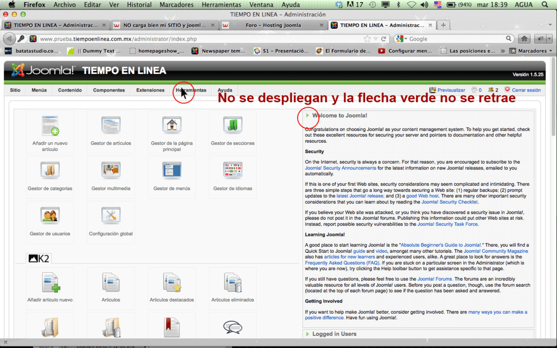This screenshot has height=348, width=557.
Task: Open the Joomla Ayuda menu
Action: [x=225, y=90]
